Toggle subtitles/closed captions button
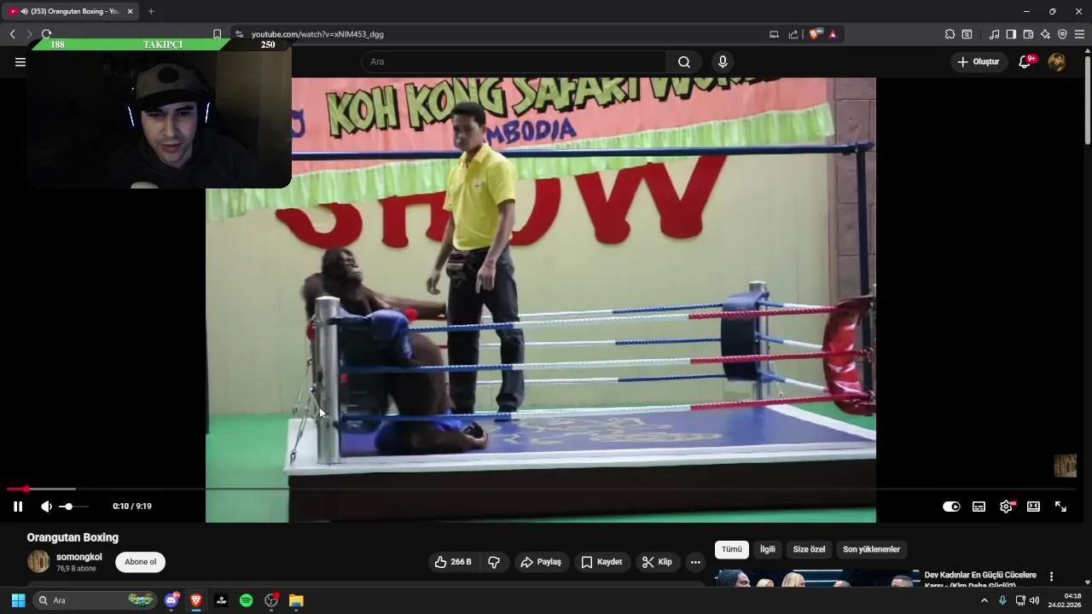The image size is (1092, 614). [x=979, y=507]
